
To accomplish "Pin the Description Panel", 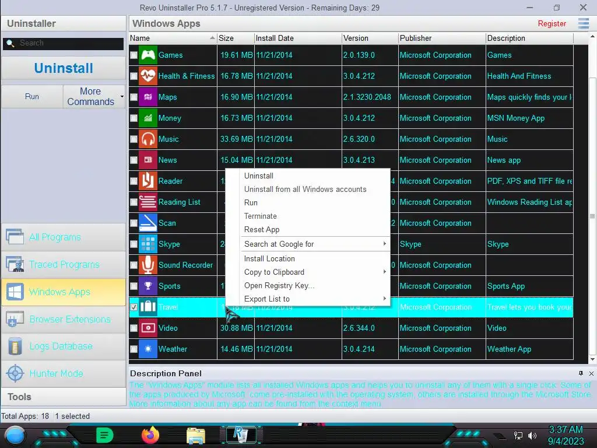I will pos(581,373).
